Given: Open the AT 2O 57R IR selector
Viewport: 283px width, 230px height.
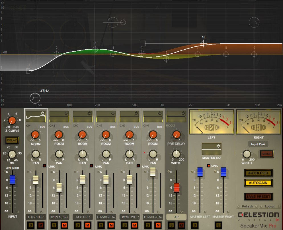Looking at the screenshot, I should click(x=83, y=217).
